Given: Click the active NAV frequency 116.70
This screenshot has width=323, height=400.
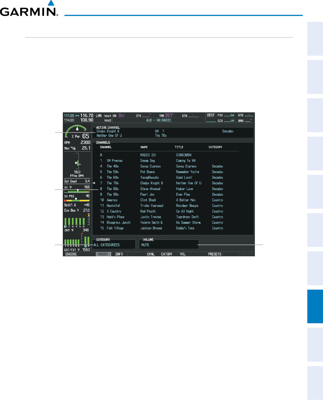Looking at the screenshot, I should pos(87,115).
